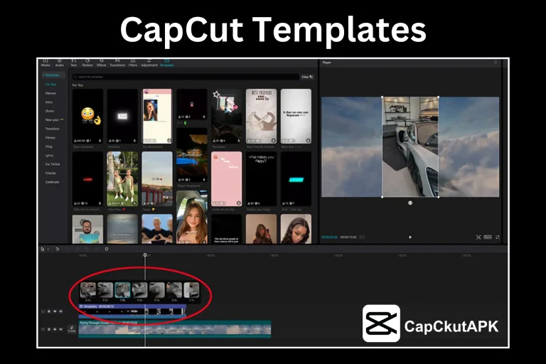Open the Text tab

click(73, 63)
